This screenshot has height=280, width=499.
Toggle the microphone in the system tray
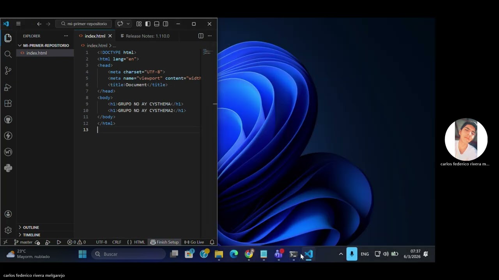[352, 254]
